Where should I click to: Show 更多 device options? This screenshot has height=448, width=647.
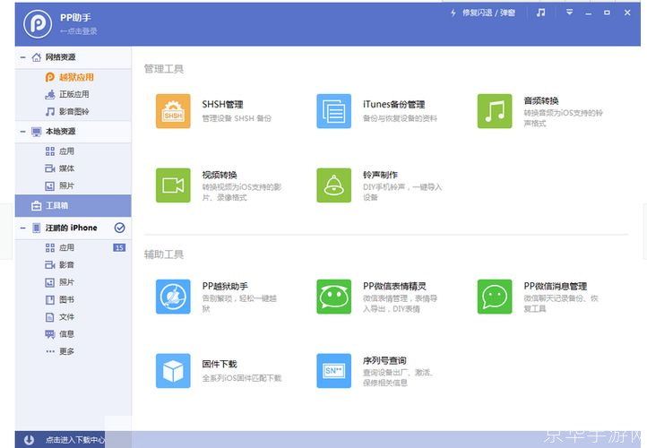click(73, 351)
